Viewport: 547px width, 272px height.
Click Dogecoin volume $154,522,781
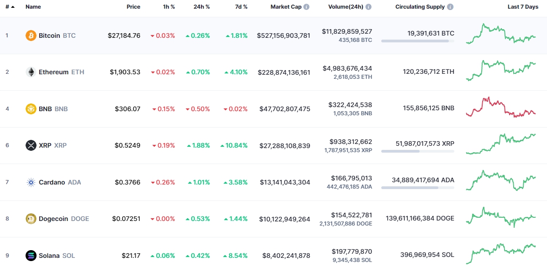pyautogui.click(x=352, y=215)
